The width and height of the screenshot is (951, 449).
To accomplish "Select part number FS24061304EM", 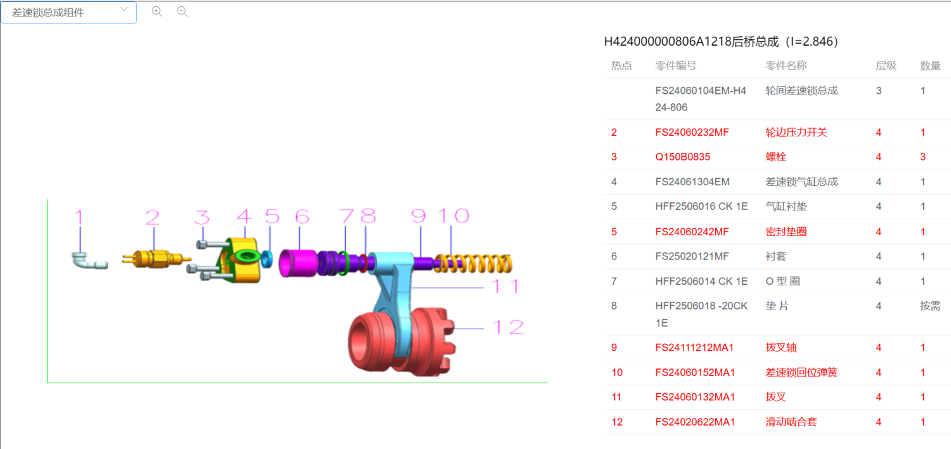I will pyautogui.click(x=692, y=182).
